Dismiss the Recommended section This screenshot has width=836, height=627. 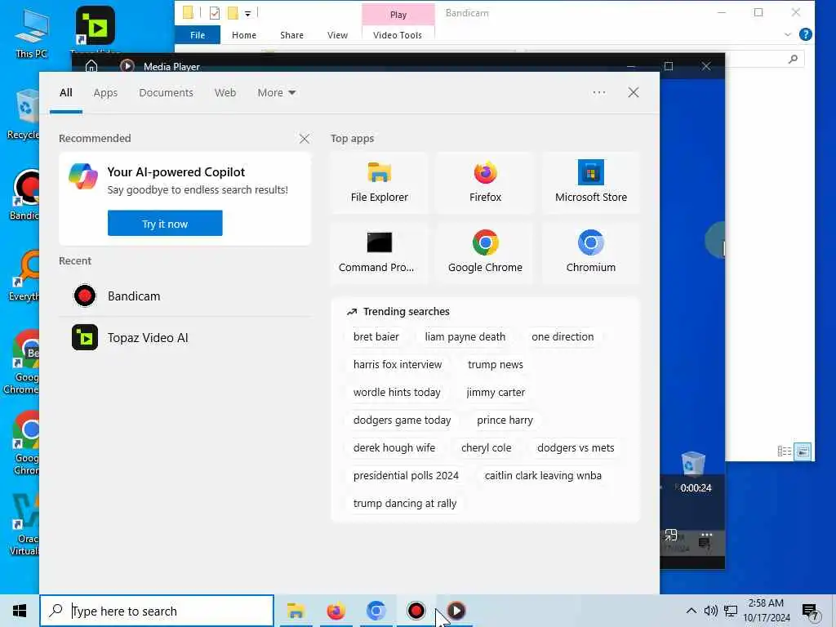click(304, 139)
